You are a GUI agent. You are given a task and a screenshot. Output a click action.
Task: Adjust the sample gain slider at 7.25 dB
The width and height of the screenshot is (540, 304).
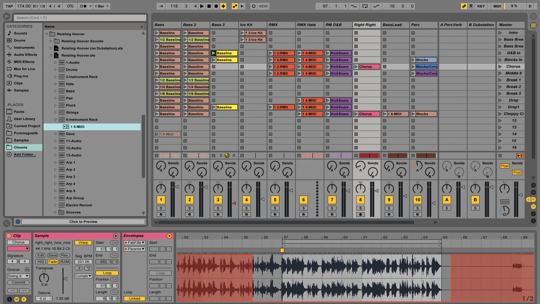[x=65, y=279]
